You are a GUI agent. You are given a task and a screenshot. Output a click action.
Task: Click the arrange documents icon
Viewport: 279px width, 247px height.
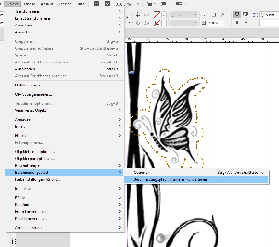click(x=179, y=4)
